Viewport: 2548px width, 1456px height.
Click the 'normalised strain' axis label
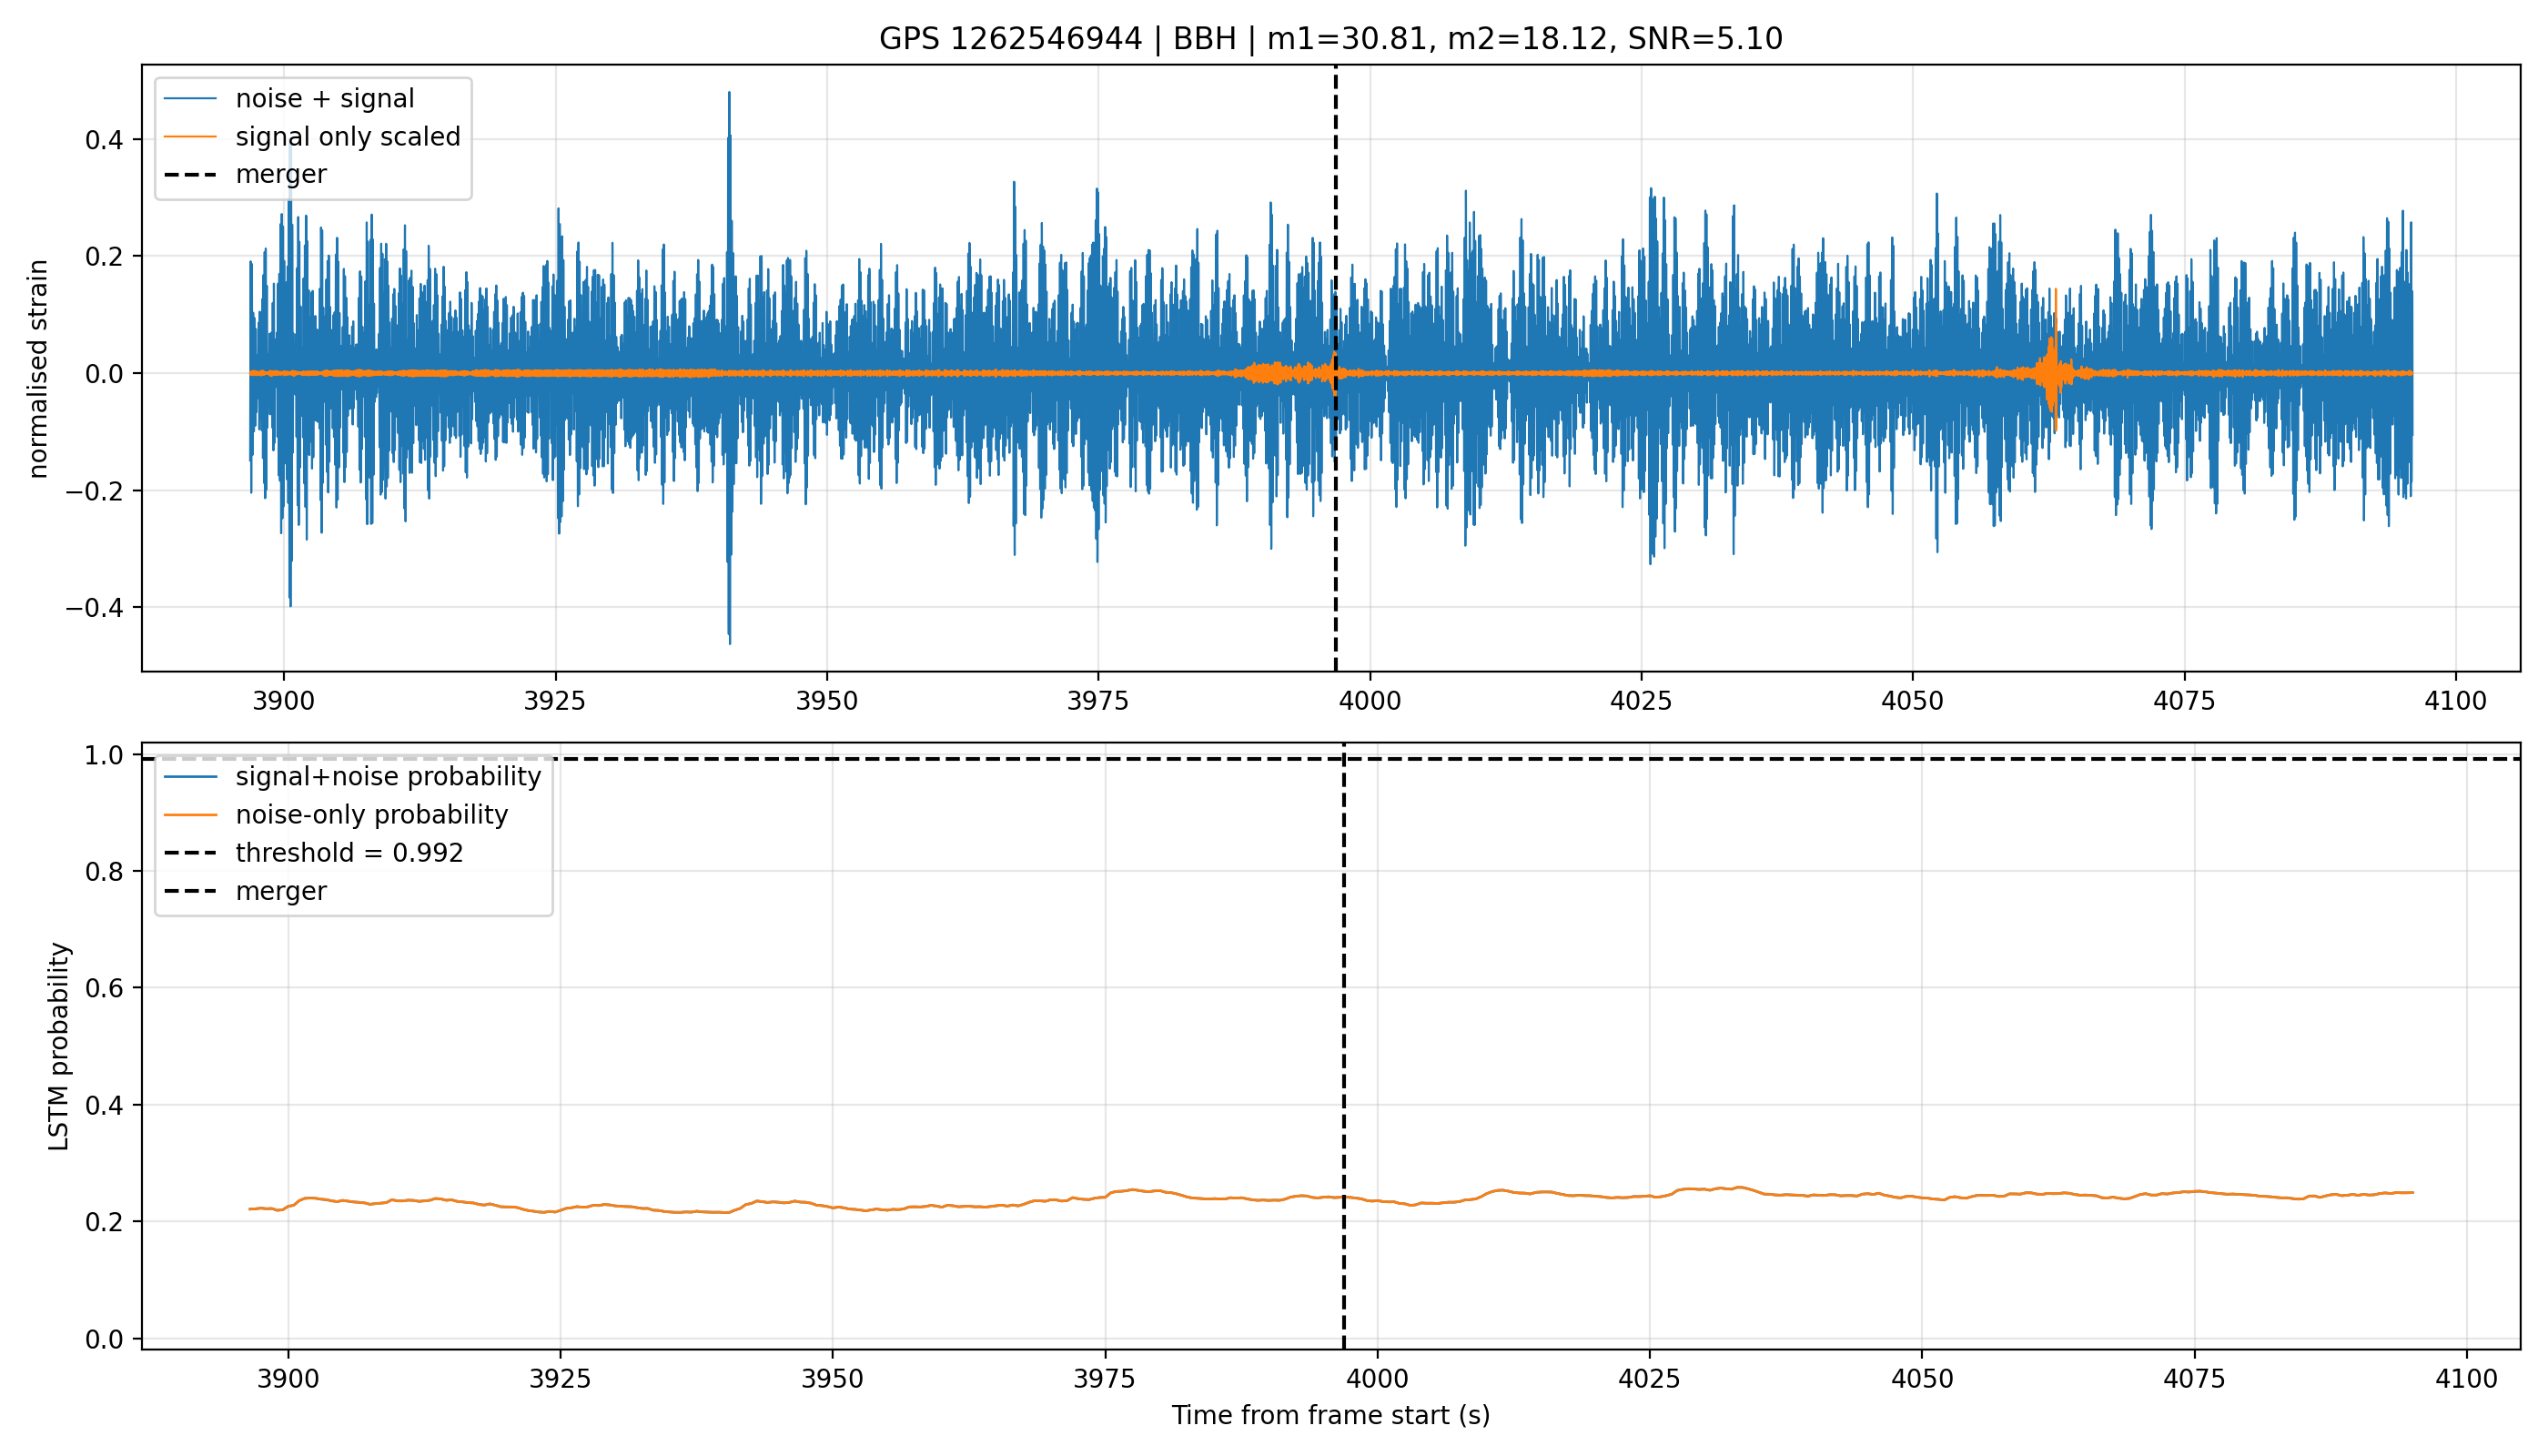(x=38, y=369)
